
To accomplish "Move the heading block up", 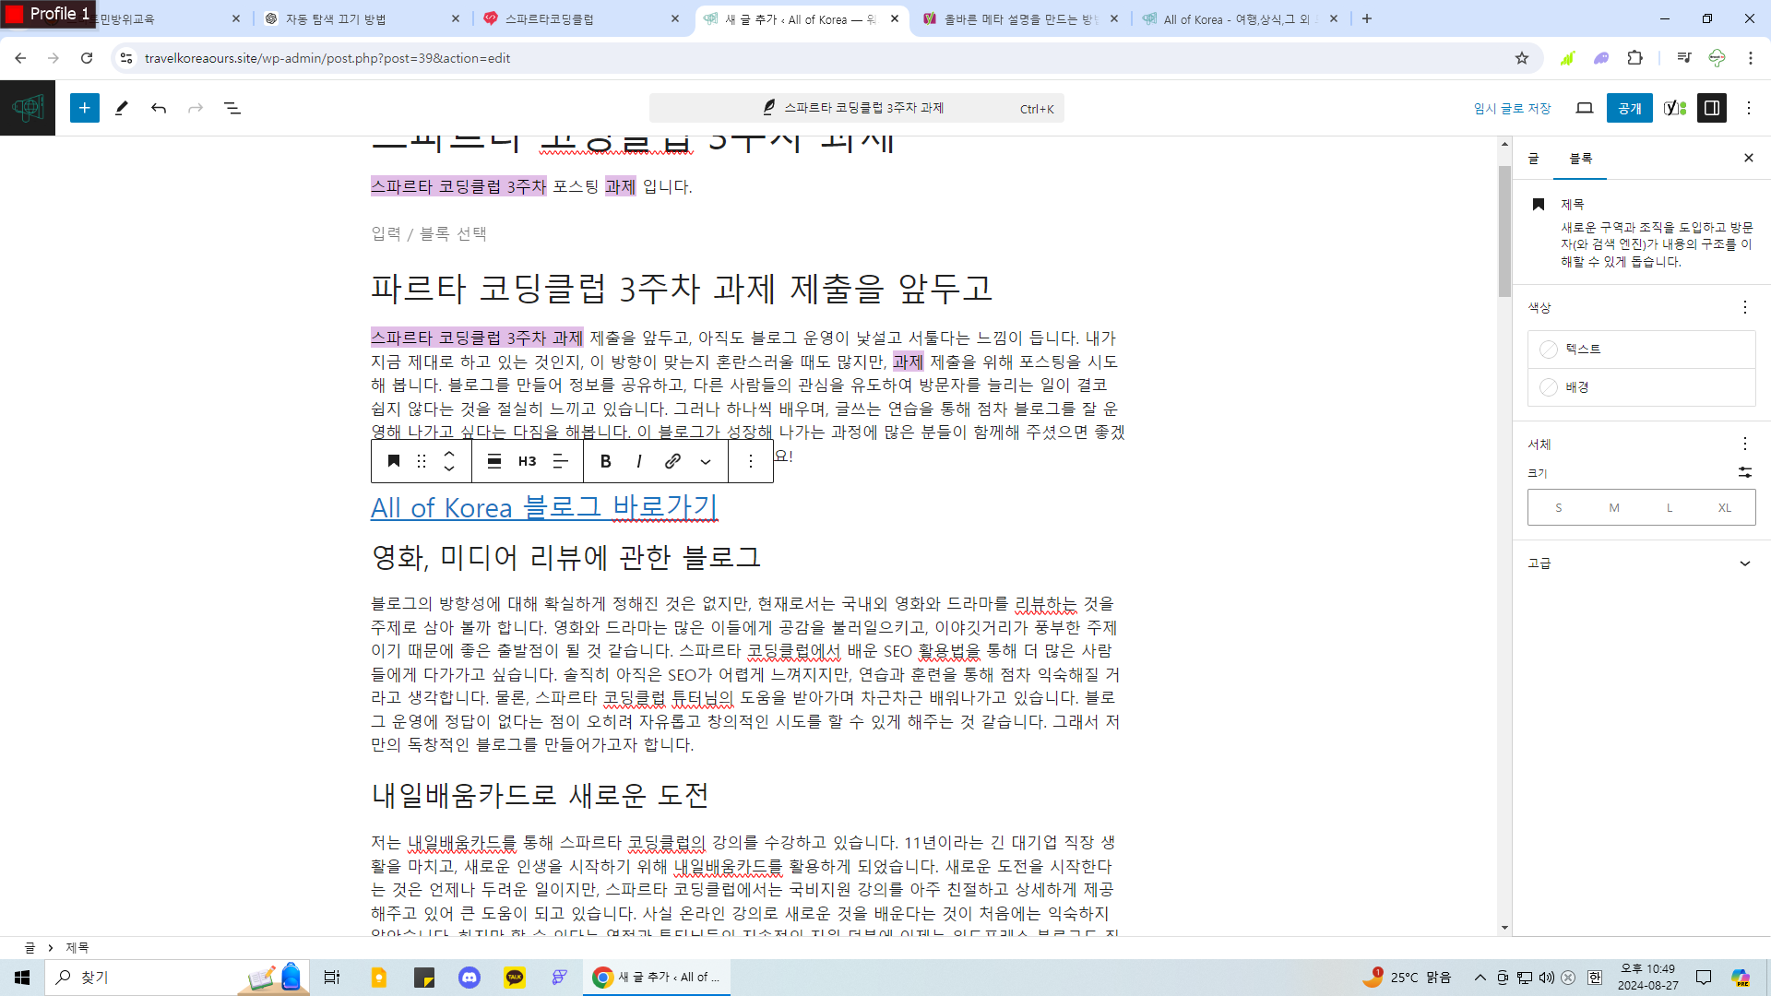I will 449,453.
